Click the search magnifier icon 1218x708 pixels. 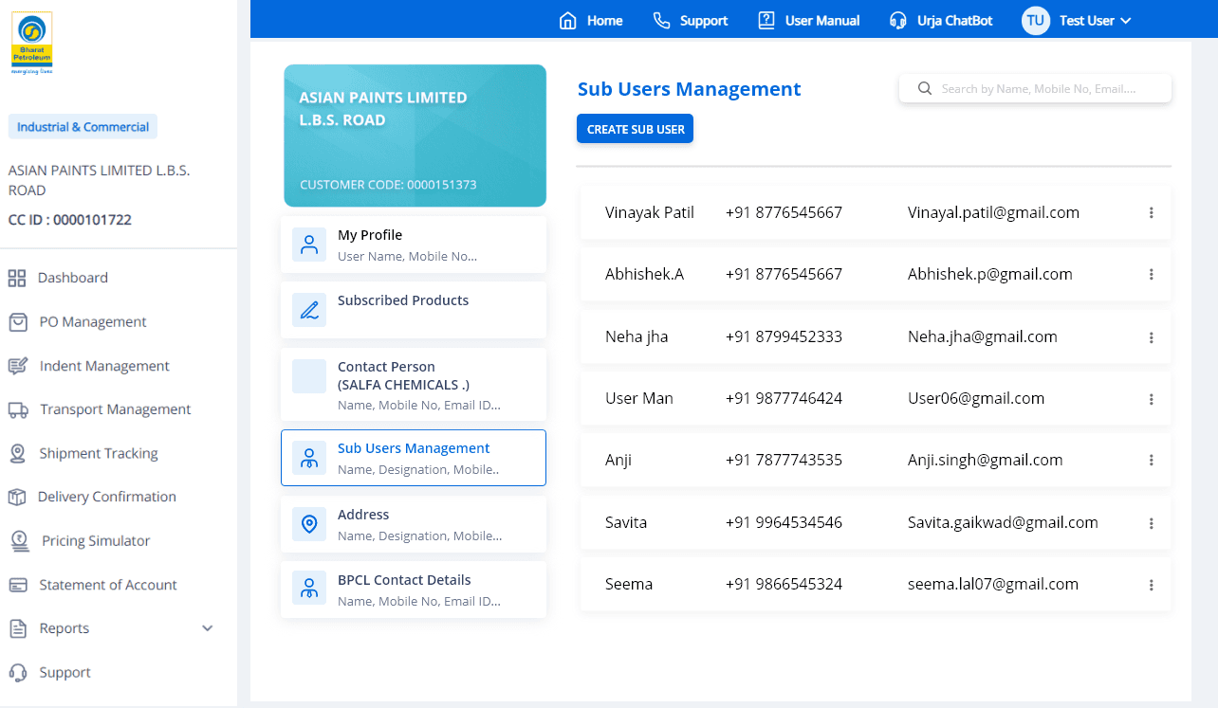(925, 89)
